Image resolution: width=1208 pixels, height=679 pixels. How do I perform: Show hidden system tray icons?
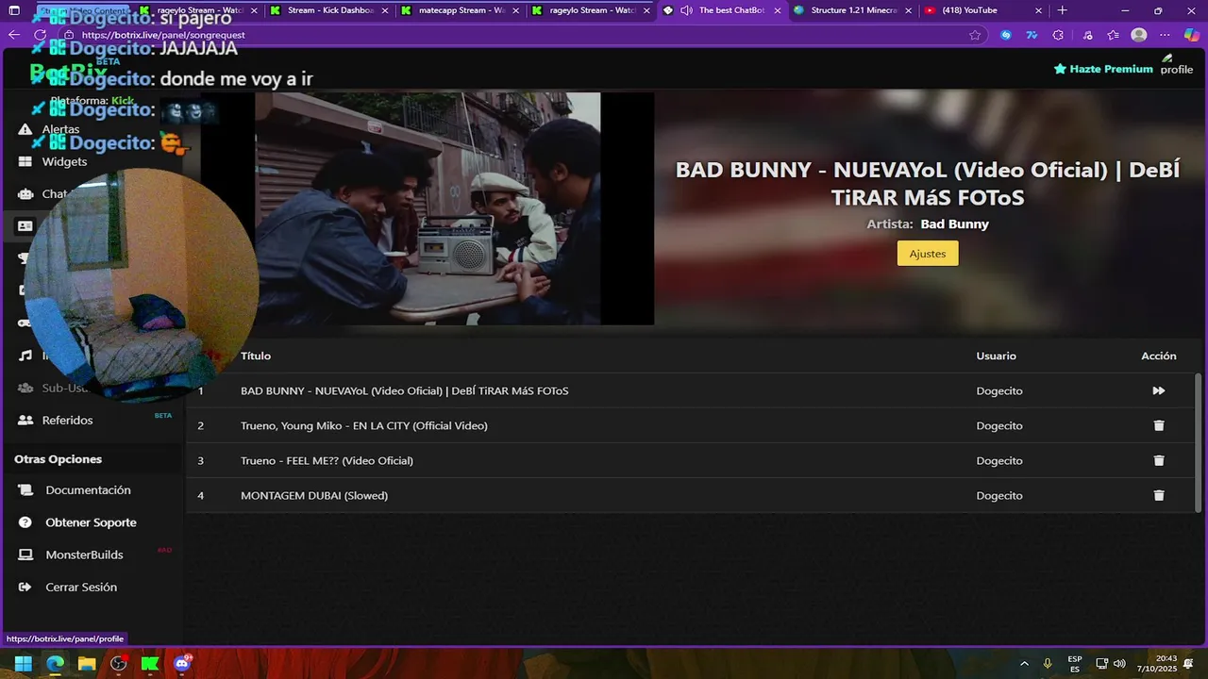click(x=1024, y=663)
